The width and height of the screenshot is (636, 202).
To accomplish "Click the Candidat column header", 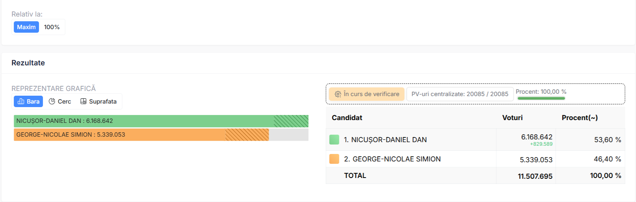I will (x=347, y=118).
